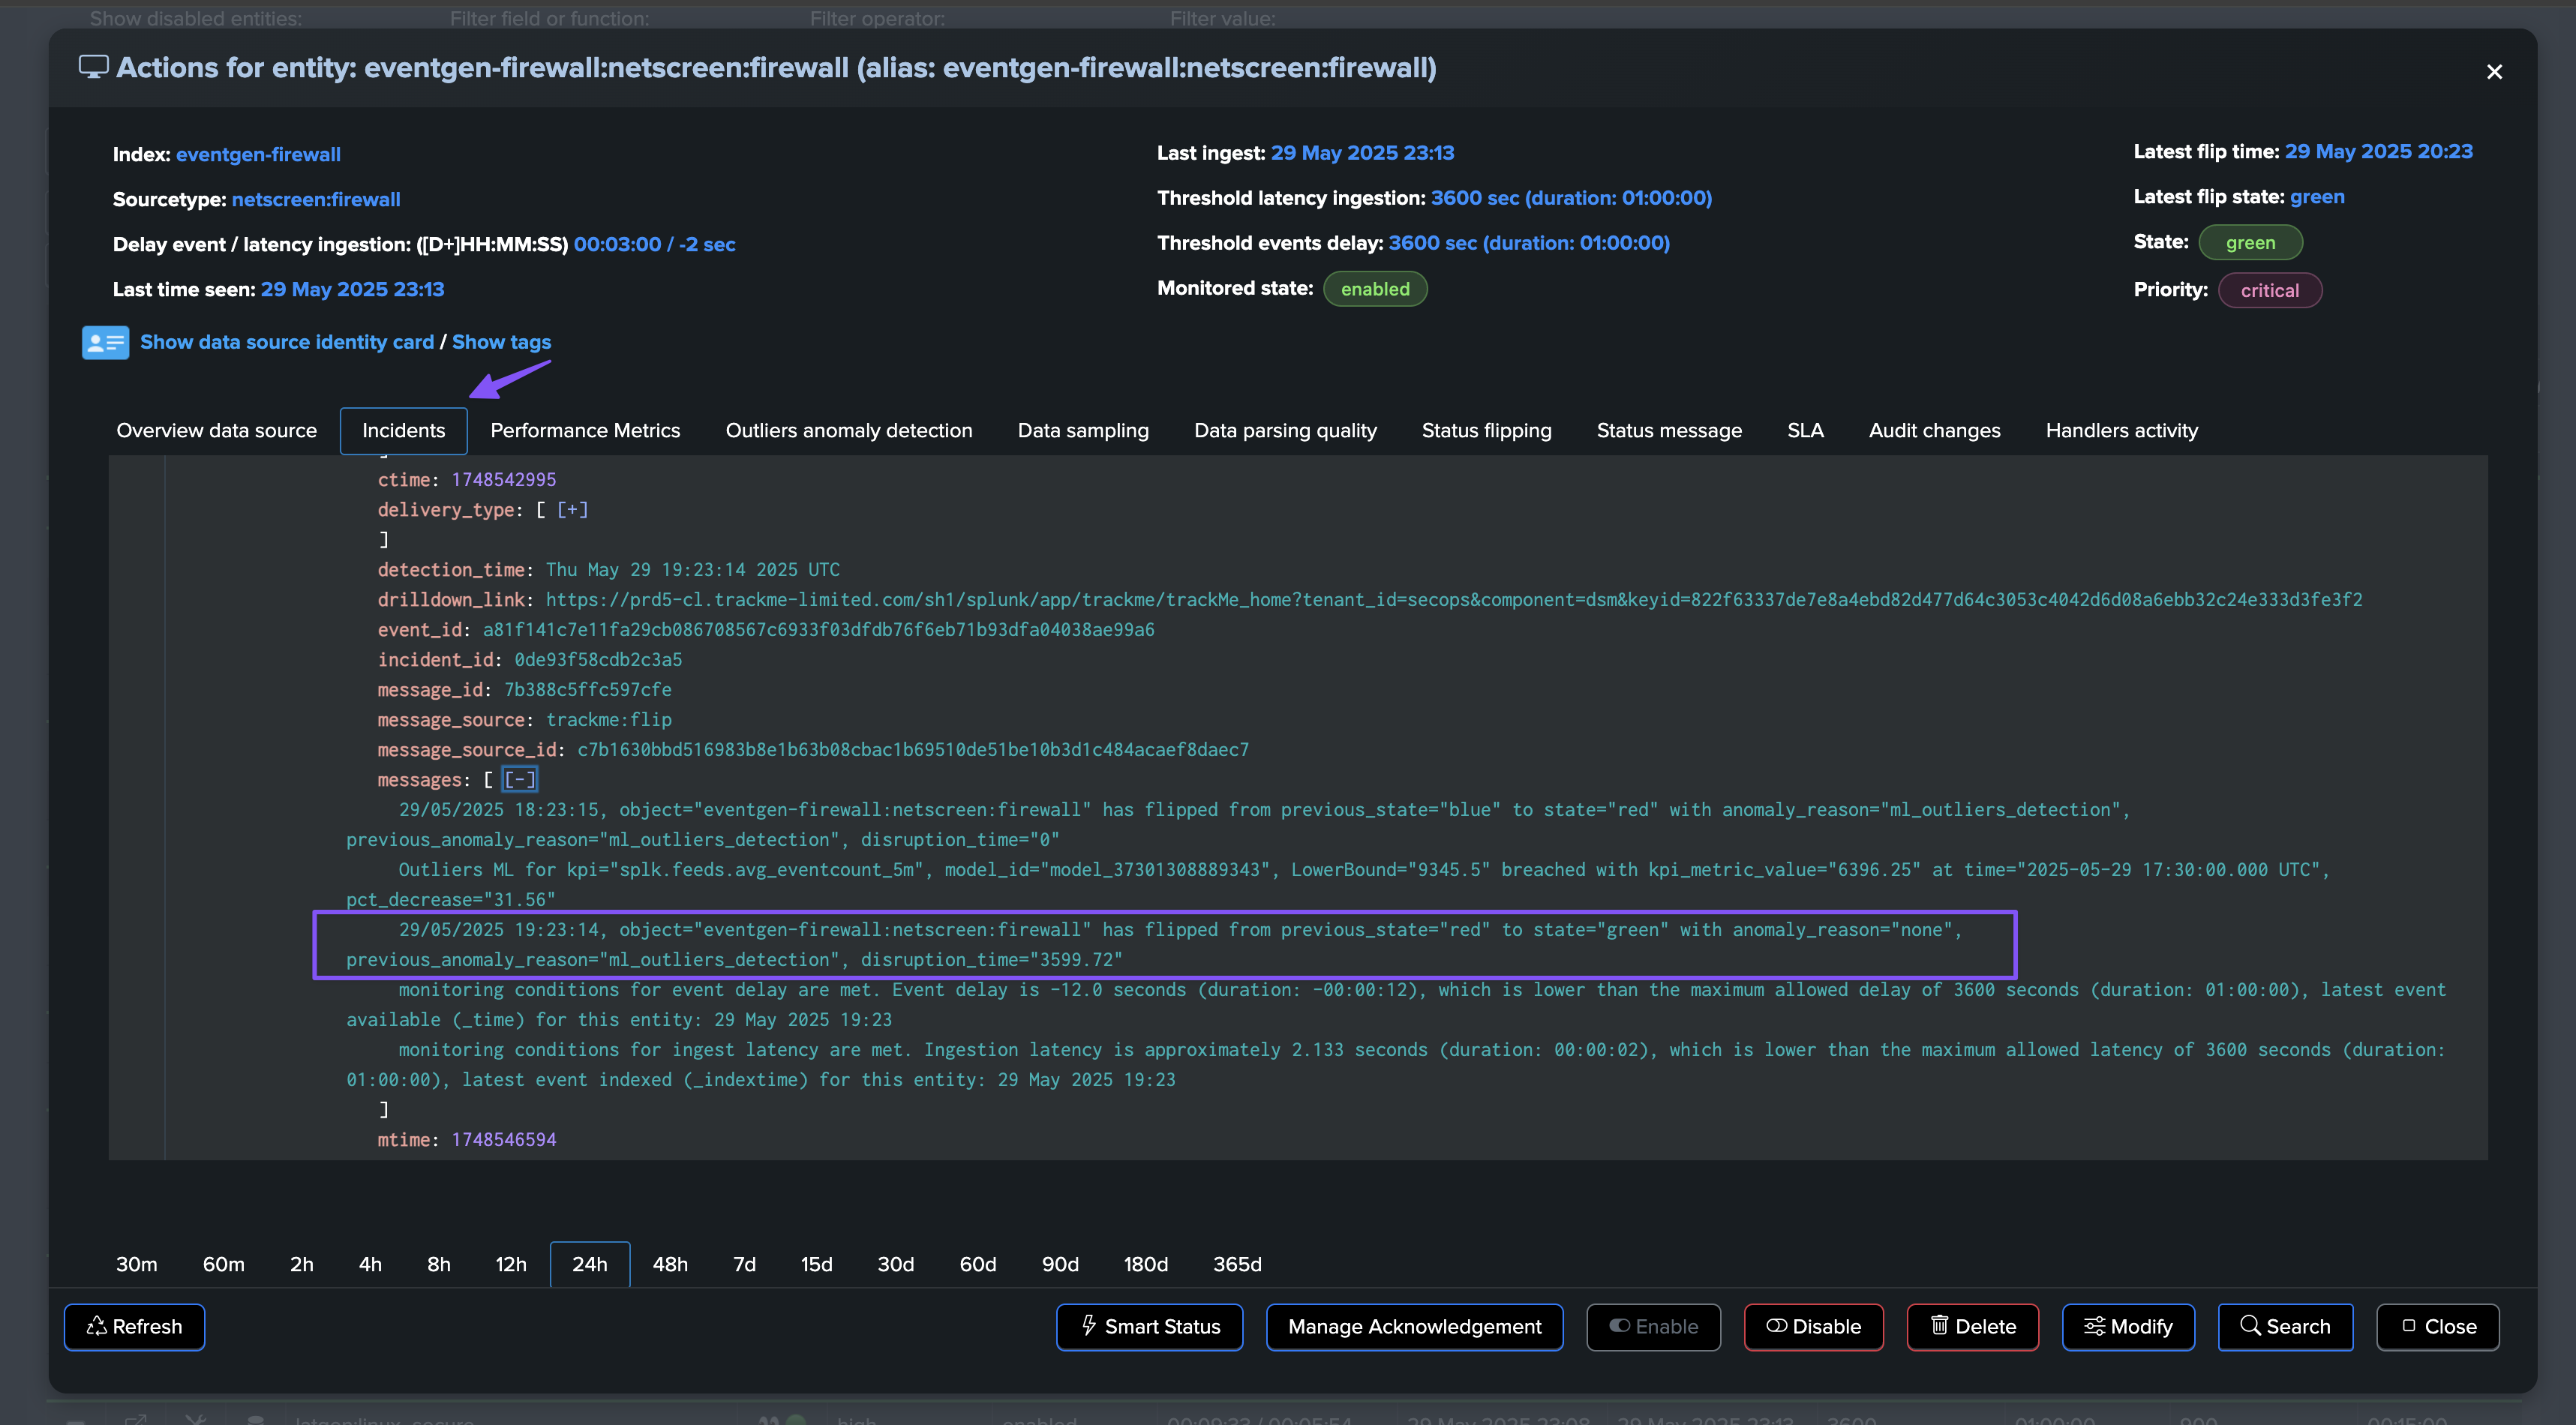This screenshot has width=2576, height=1425.
Task: Open Smart Status lightning button
Action: (1149, 1326)
